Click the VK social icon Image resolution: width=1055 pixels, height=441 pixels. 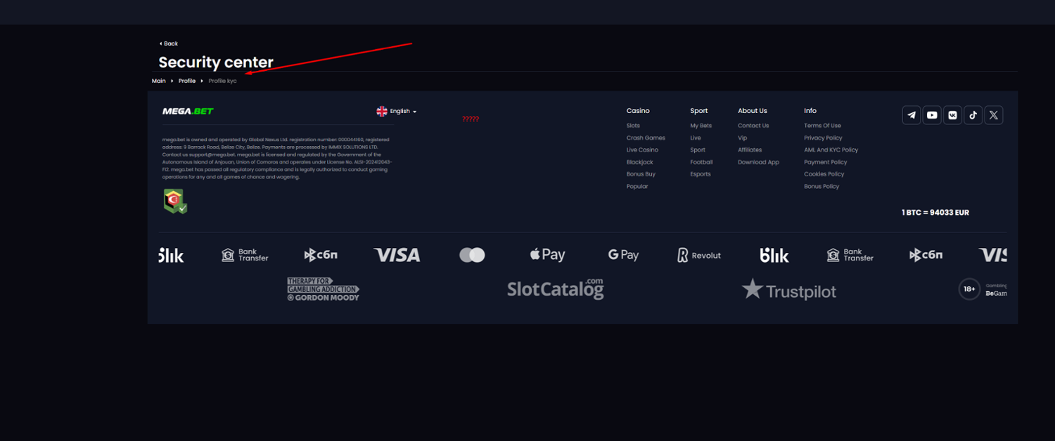click(952, 115)
